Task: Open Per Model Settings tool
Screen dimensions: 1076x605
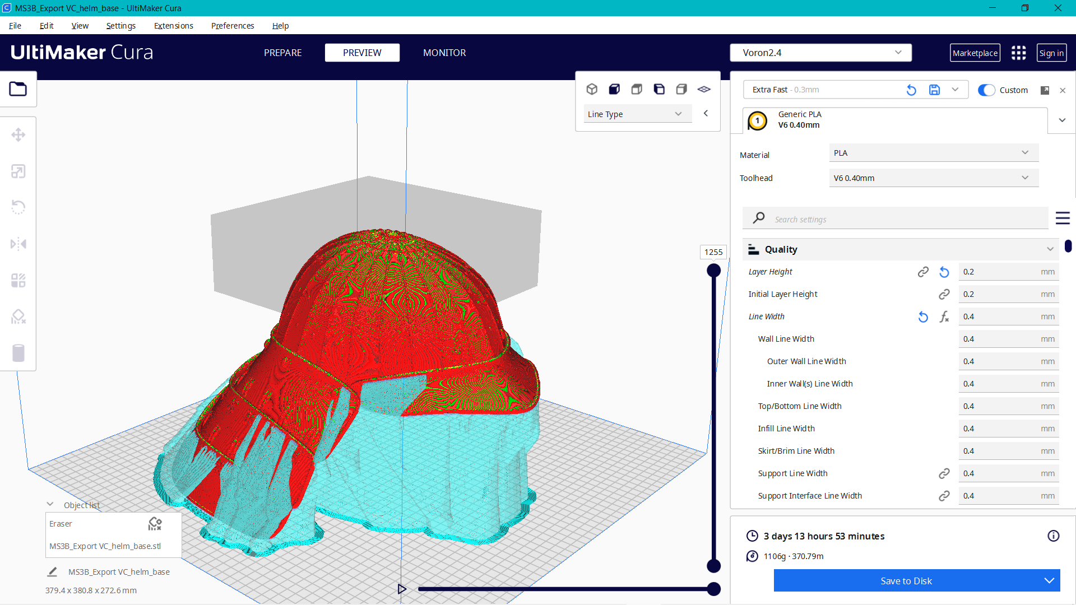Action: pyautogui.click(x=18, y=280)
